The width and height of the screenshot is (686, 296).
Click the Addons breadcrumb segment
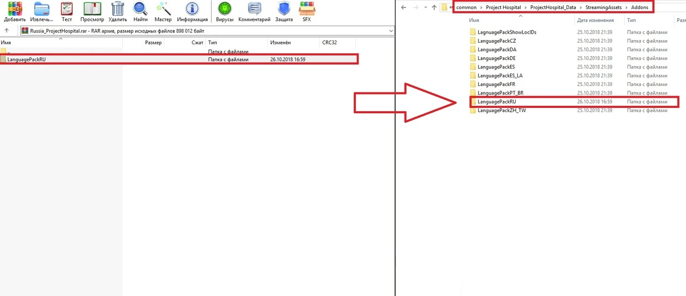[639, 7]
